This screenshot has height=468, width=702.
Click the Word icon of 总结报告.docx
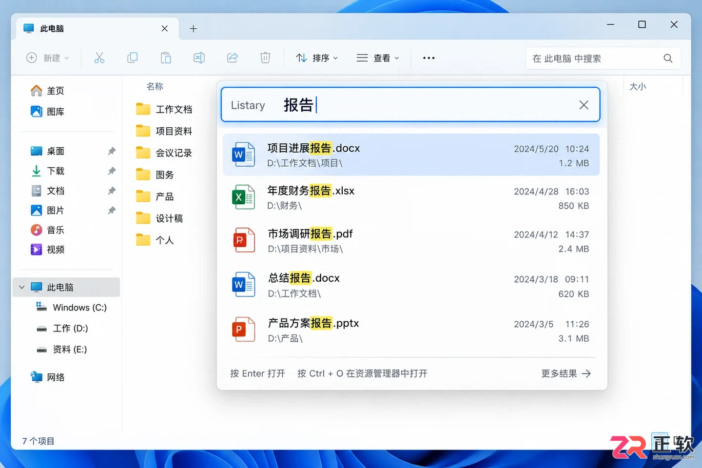click(243, 284)
